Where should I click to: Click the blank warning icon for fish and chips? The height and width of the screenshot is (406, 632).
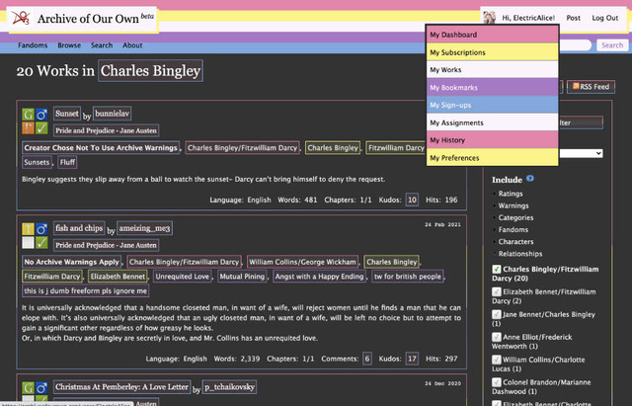click(x=28, y=243)
